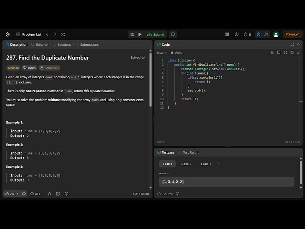Go to previous problem arrow
305x229 pixels.
pos(47,34)
